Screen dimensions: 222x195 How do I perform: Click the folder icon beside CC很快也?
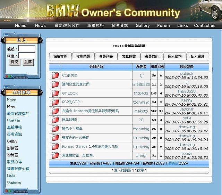55,75
